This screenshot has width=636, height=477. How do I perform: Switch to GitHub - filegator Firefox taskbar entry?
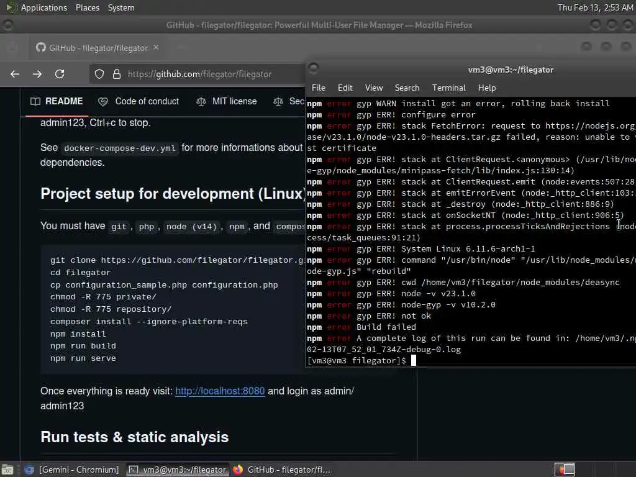(x=282, y=470)
